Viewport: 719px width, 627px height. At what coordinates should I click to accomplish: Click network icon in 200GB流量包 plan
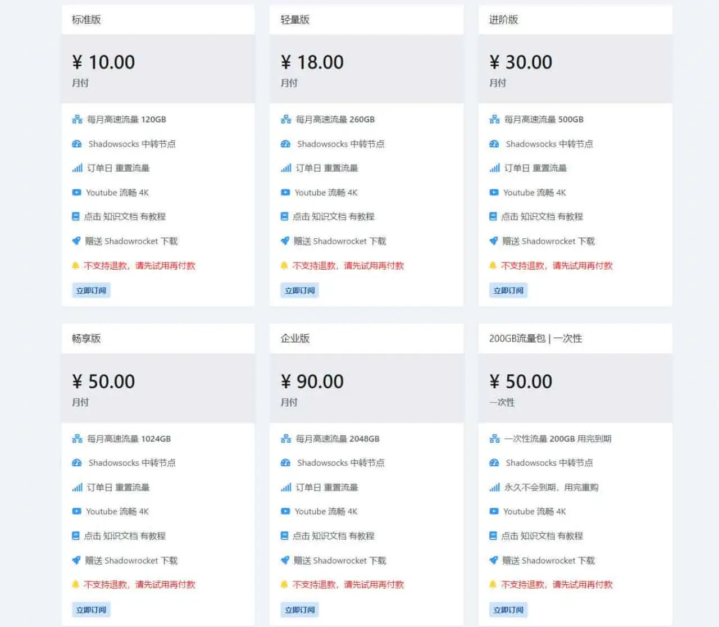[x=494, y=439]
